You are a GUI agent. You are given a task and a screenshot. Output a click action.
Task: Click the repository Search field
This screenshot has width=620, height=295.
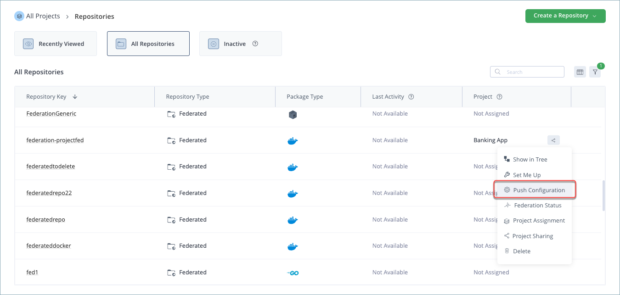coord(527,72)
